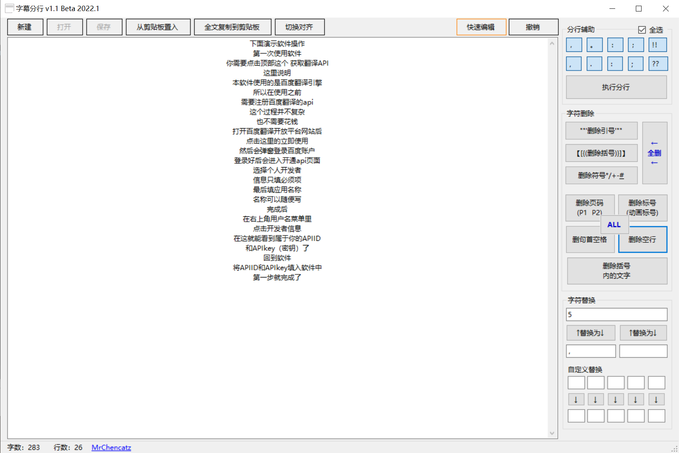Toggle the full-width colon split button

pos(615,45)
